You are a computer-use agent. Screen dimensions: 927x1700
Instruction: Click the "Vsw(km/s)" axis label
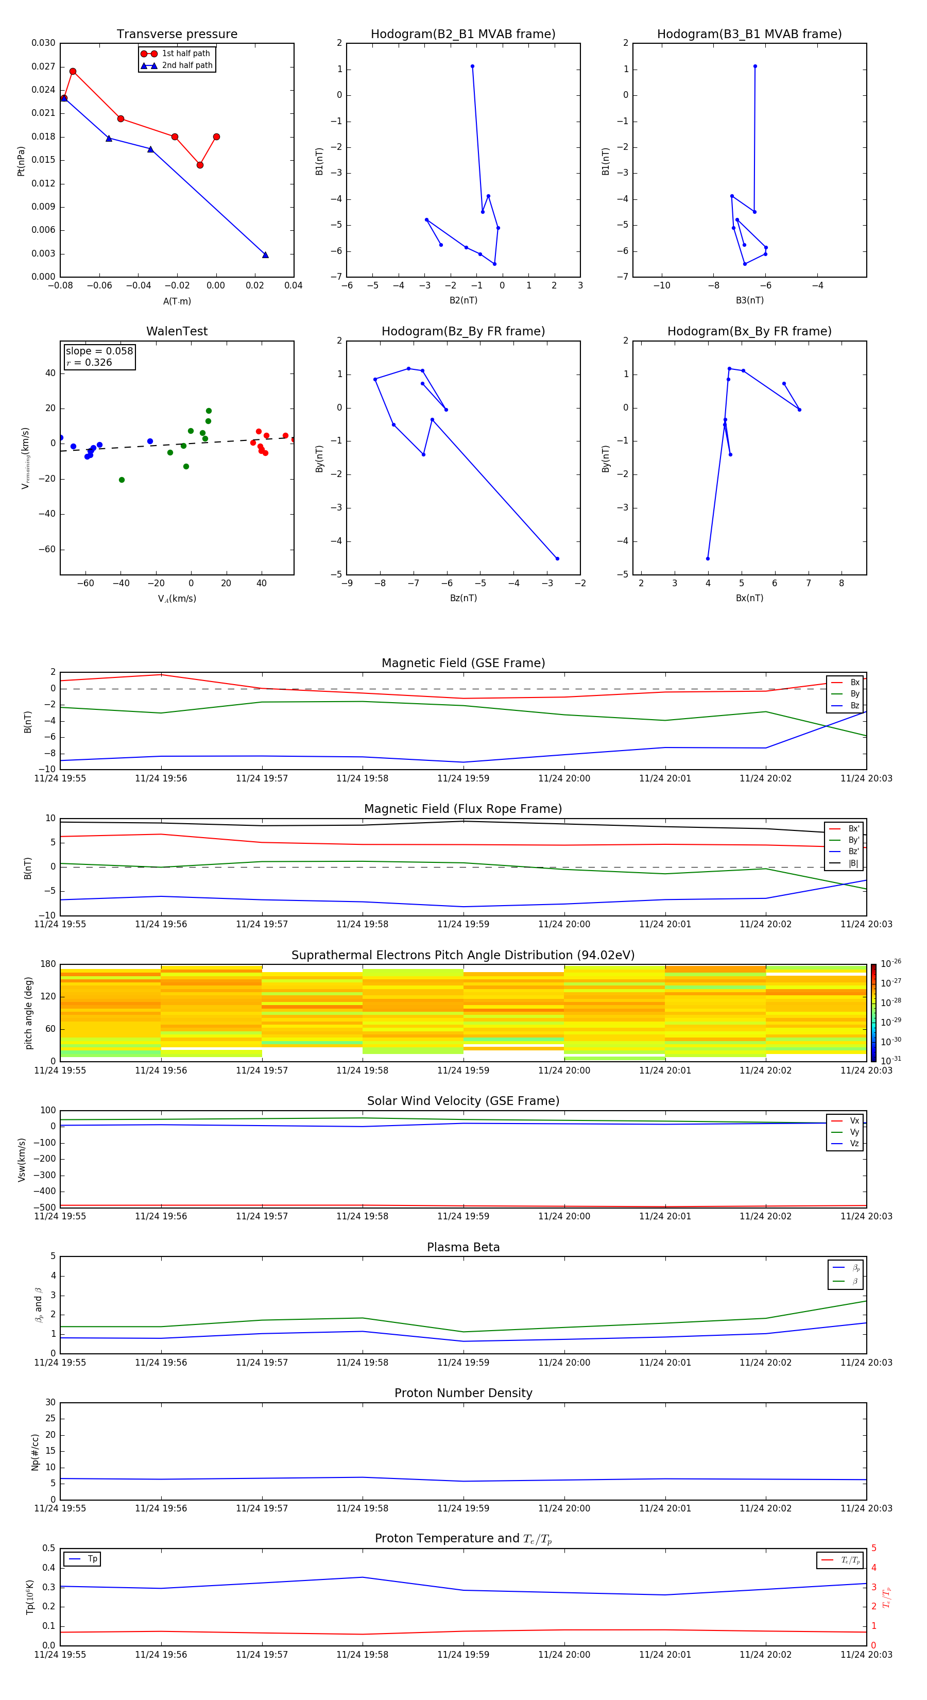tap(21, 1159)
